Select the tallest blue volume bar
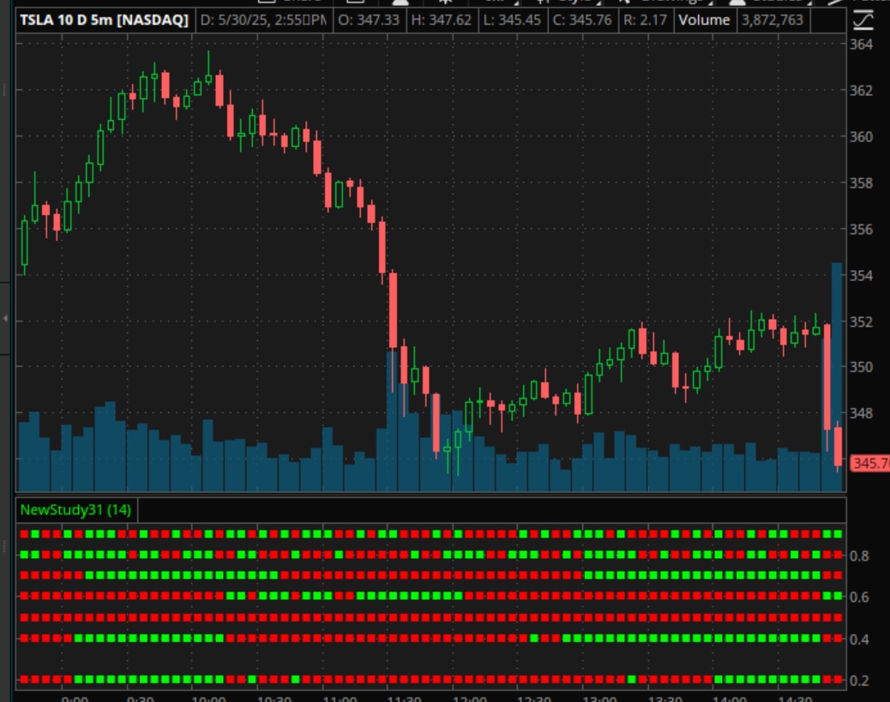Viewport: 890px width, 702px height. pos(837,377)
